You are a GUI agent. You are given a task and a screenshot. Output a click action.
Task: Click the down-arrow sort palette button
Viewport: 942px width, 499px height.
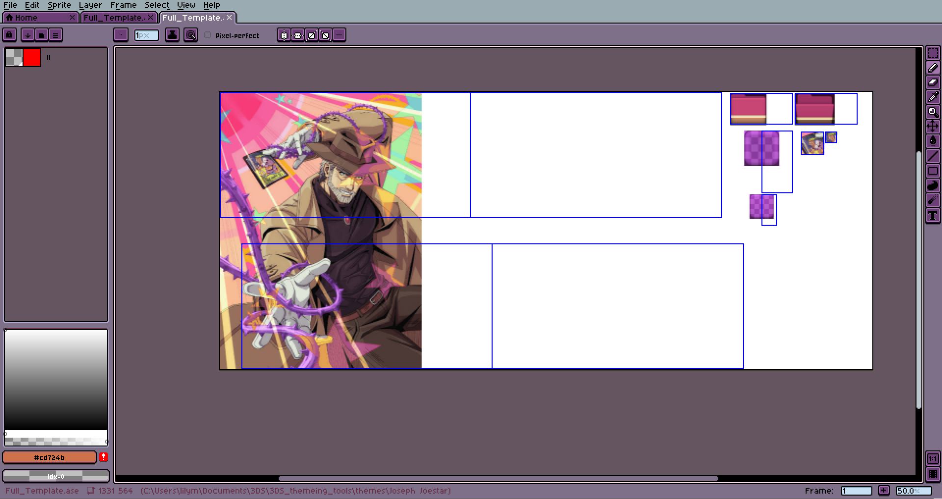click(x=28, y=35)
